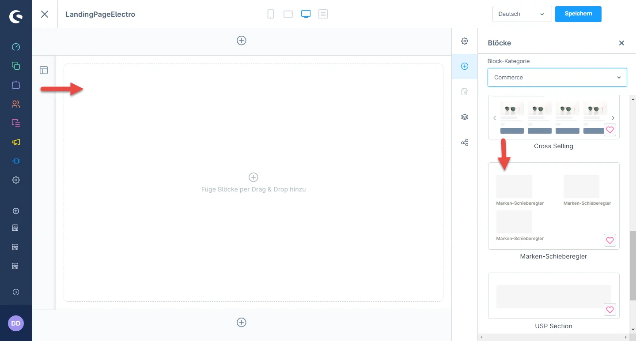Open the Marketing megaphone icon
The width and height of the screenshot is (636, 341).
tap(16, 142)
